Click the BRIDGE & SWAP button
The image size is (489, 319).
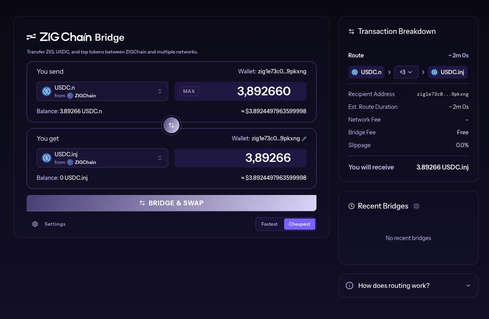pyautogui.click(x=171, y=203)
